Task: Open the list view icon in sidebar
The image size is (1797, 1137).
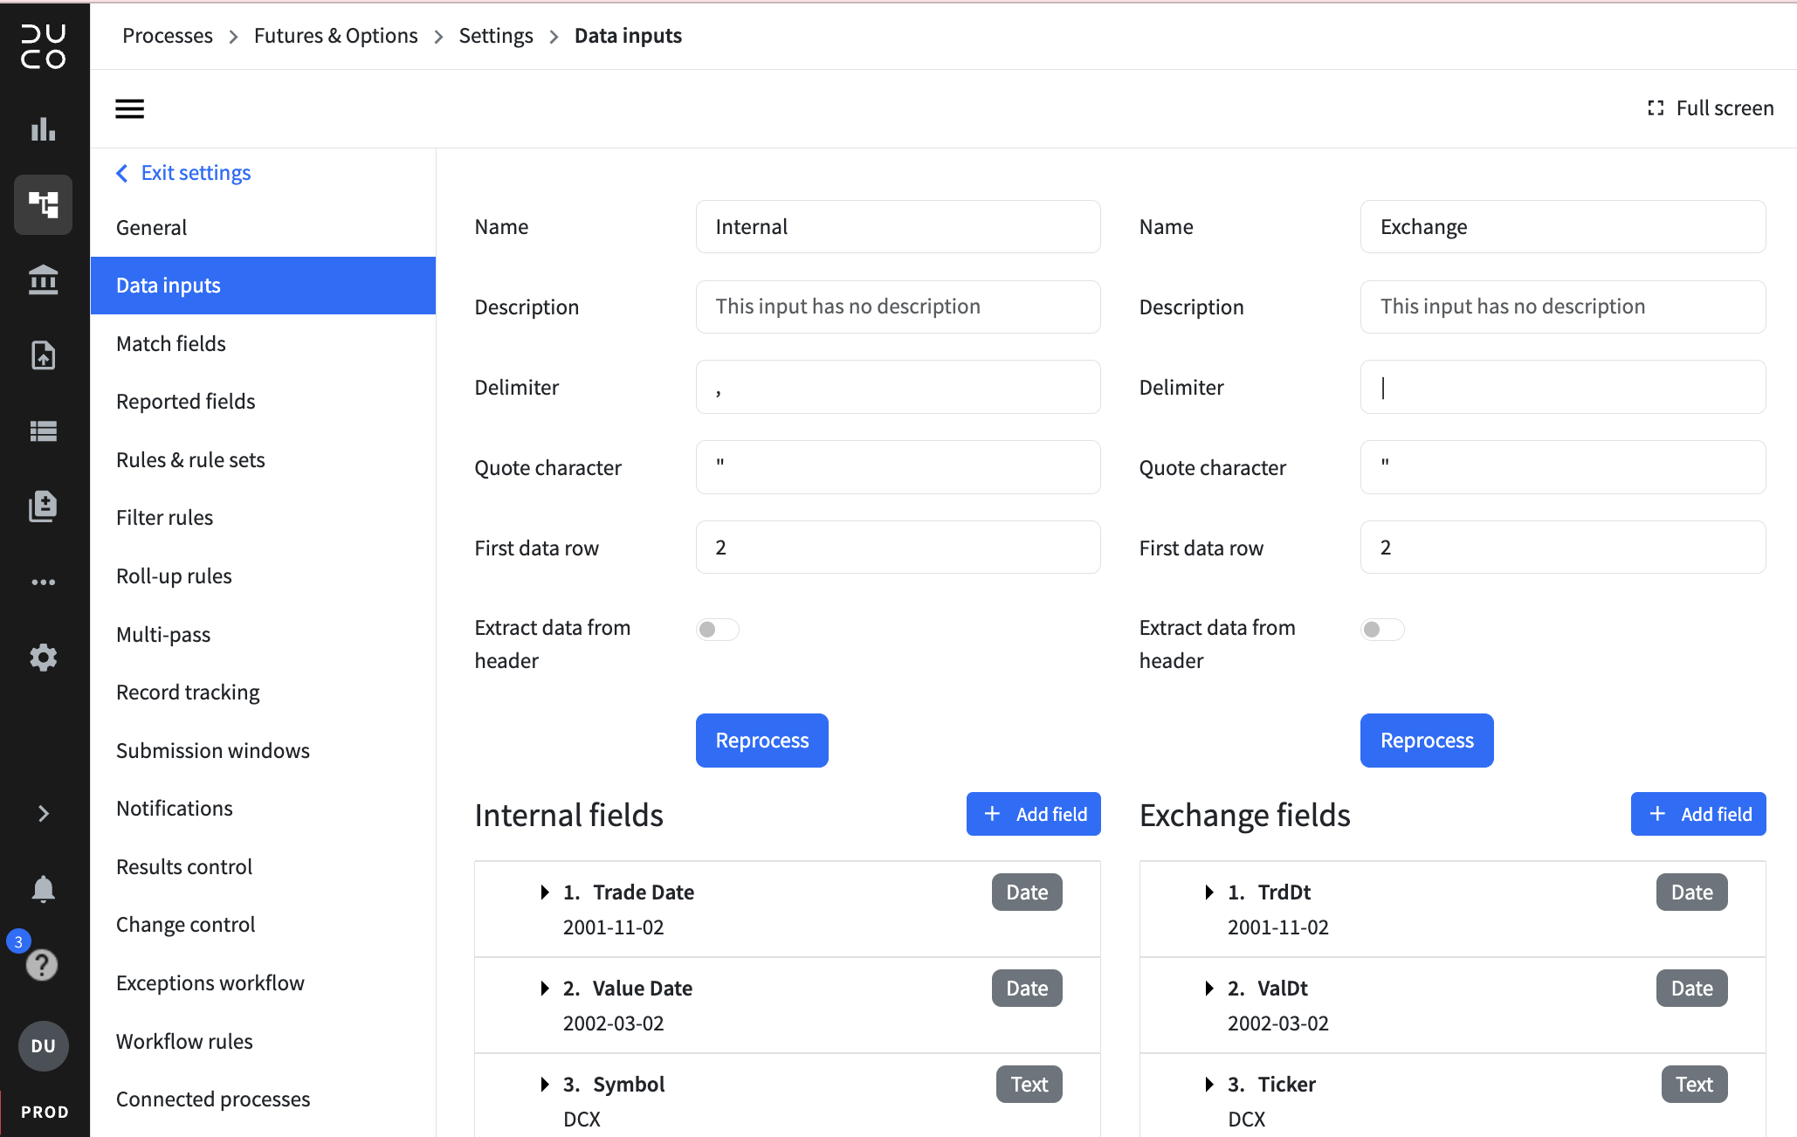Action: tap(43, 431)
